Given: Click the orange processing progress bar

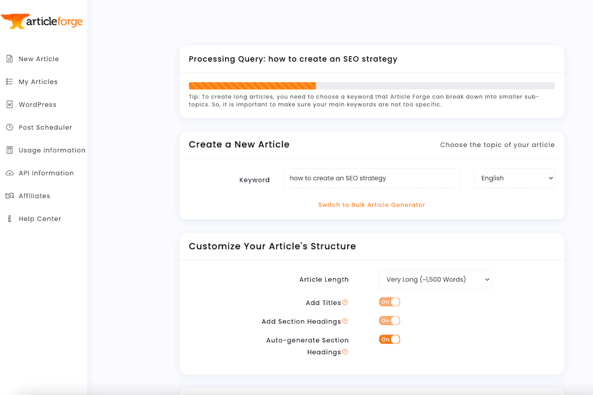Looking at the screenshot, I should pos(253,86).
